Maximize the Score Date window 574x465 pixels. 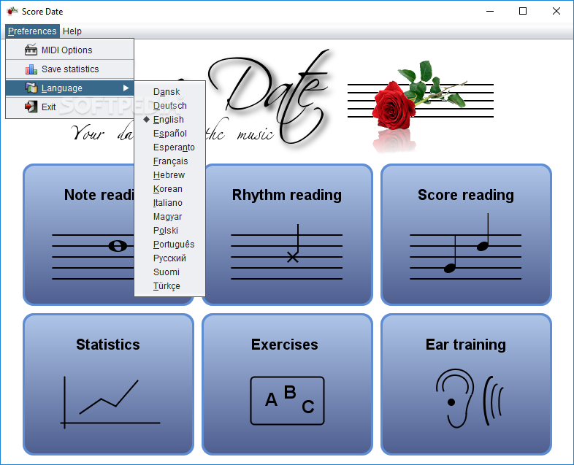pos(523,12)
